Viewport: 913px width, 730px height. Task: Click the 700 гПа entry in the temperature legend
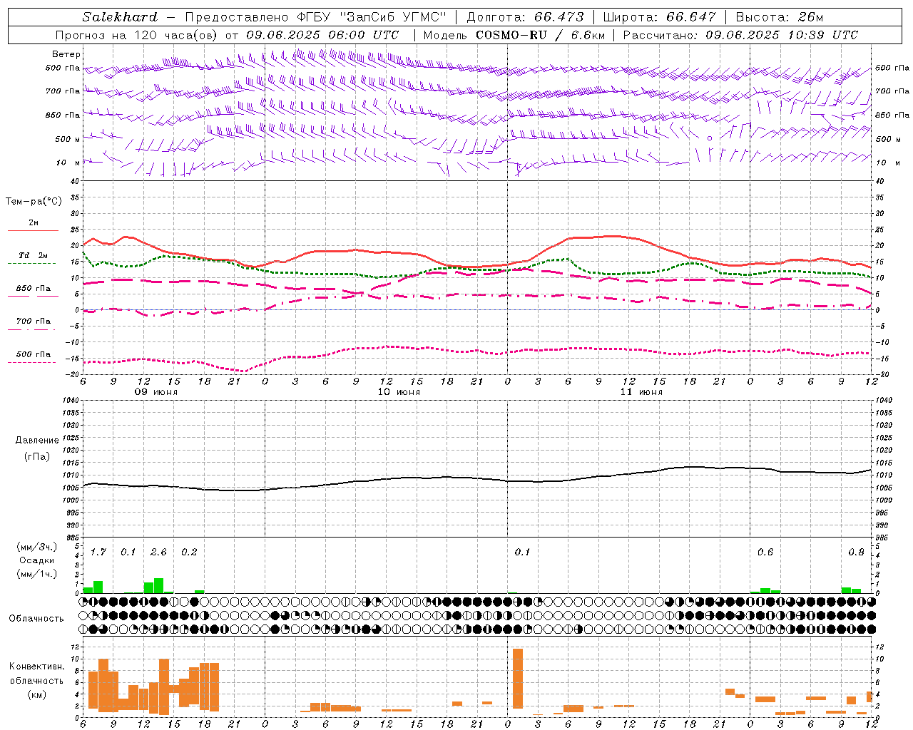click(34, 322)
